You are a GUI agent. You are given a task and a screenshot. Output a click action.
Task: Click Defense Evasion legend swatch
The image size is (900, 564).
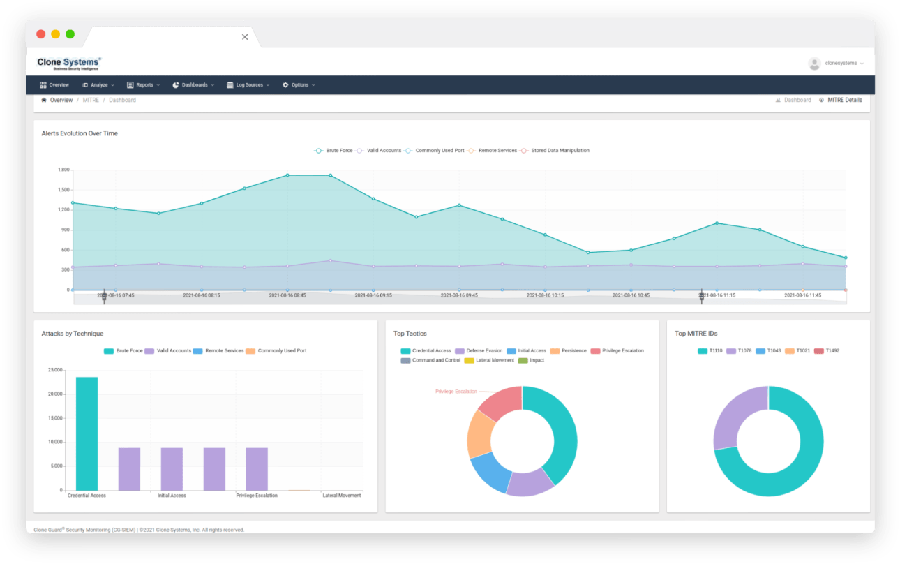pos(460,351)
